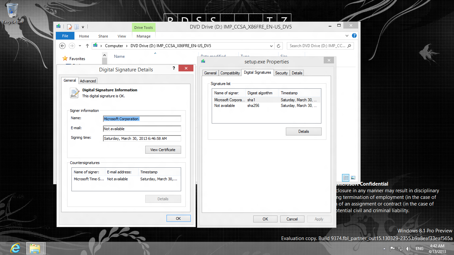The height and width of the screenshot is (255, 454).
Task: Open the Recycle Bin desktop icon
Action: click(x=12, y=13)
